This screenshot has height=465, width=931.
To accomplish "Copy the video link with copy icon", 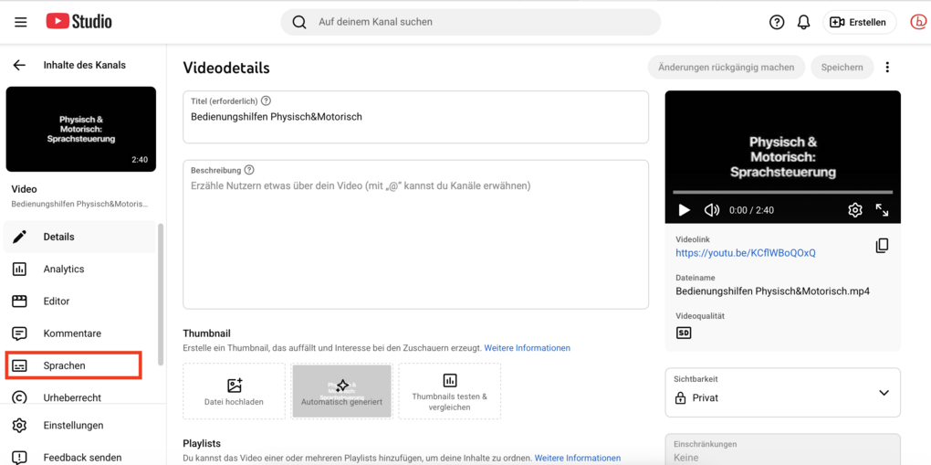I will coord(882,246).
